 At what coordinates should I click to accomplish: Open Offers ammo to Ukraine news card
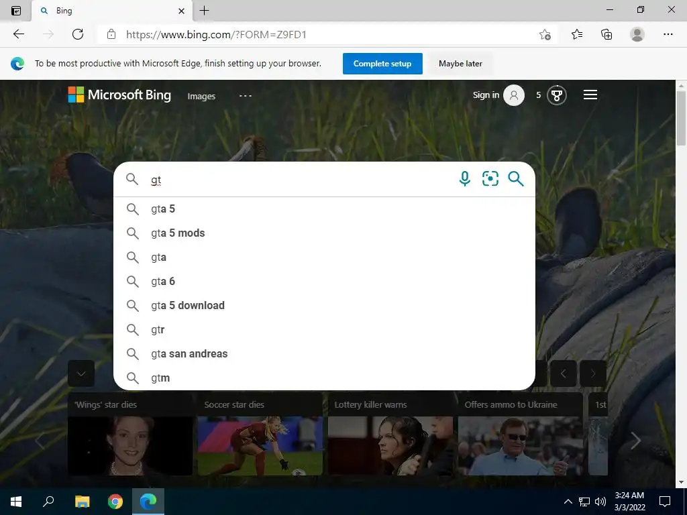521,434
